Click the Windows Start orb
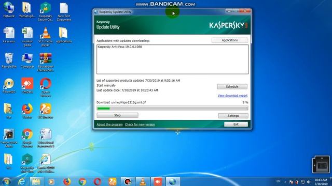 tap(6, 181)
